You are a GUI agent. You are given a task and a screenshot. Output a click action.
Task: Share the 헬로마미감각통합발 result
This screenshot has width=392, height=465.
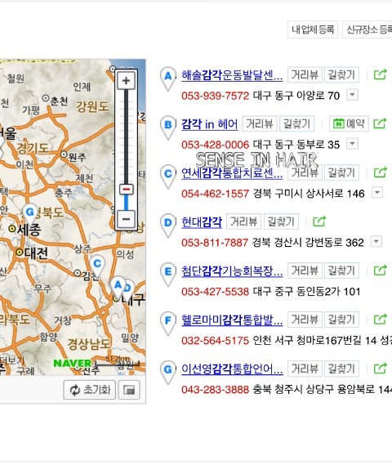pyautogui.click(x=380, y=319)
